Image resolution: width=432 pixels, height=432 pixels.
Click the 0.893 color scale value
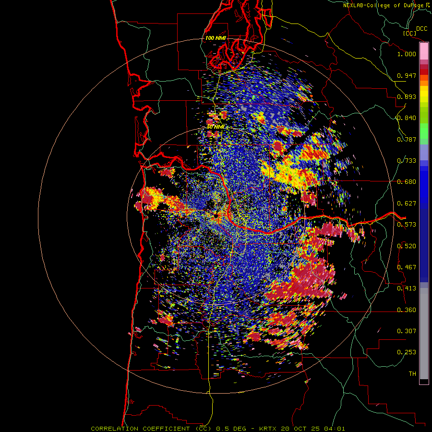click(x=407, y=96)
